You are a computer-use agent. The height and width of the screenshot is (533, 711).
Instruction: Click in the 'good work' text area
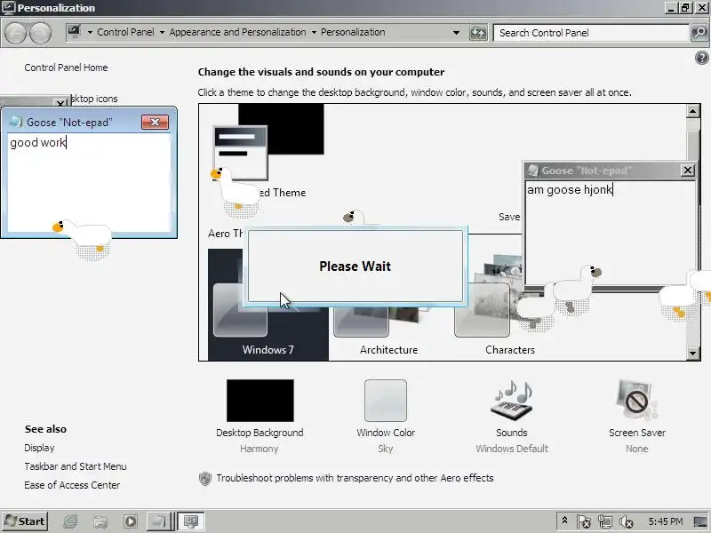click(x=89, y=182)
